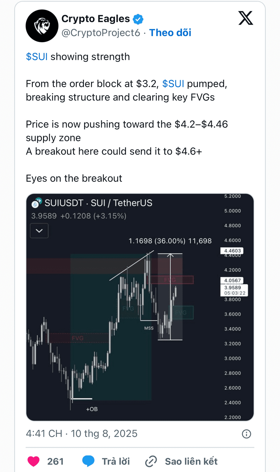This screenshot has width=280, height=472.
Task: Open the post timestamp 4:41 CH
Action: [x=44, y=434]
